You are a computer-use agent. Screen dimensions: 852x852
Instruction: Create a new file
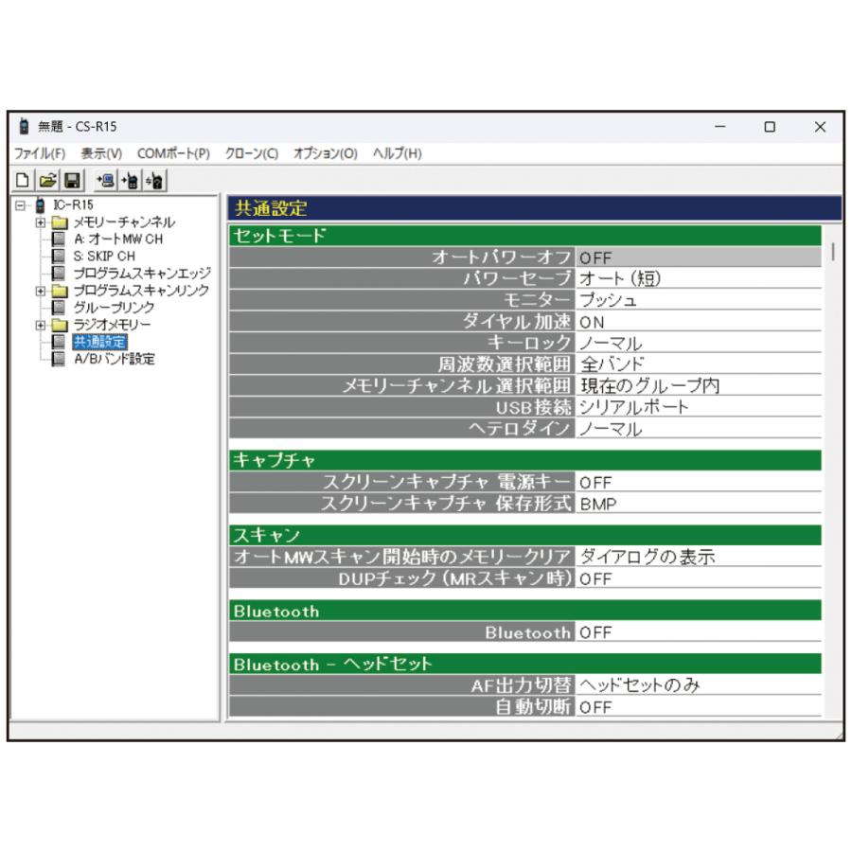point(24,180)
